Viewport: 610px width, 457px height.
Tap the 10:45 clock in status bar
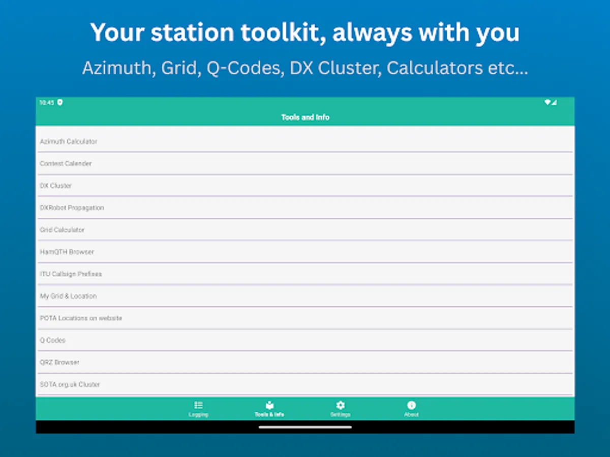tap(47, 103)
